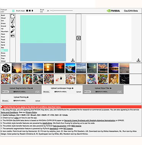Select the square brush shape

[x=30, y=11]
